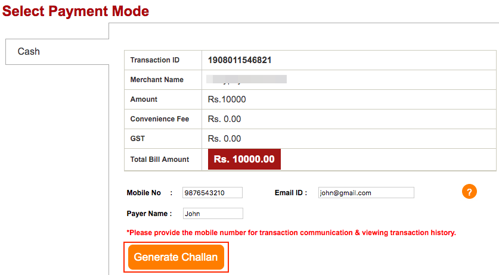This screenshot has width=499, height=275.
Task: Click the Email ID field label
Action: tap(290, 193)
